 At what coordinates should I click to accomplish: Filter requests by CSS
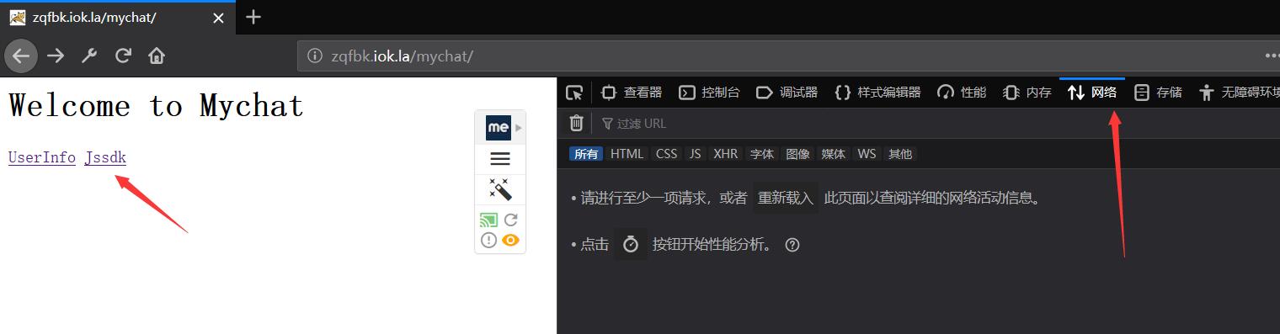click(x=666, y=154)
